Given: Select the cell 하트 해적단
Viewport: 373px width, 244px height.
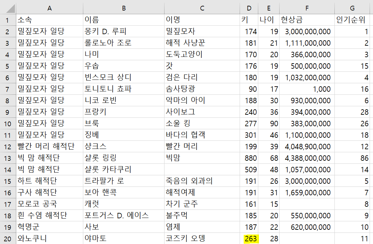Looking at the screenshot, I should point(49,181).
